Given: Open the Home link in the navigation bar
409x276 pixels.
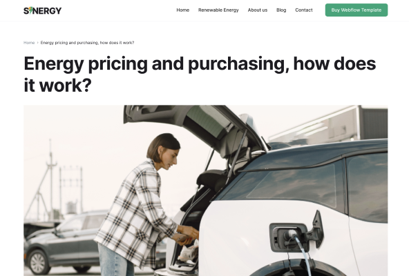Looking at the screenshot, I should pyautogui.click(x=183, y=10).
